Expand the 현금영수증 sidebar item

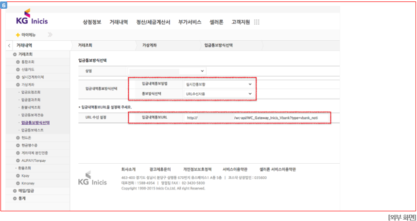(x=18, y=146)
